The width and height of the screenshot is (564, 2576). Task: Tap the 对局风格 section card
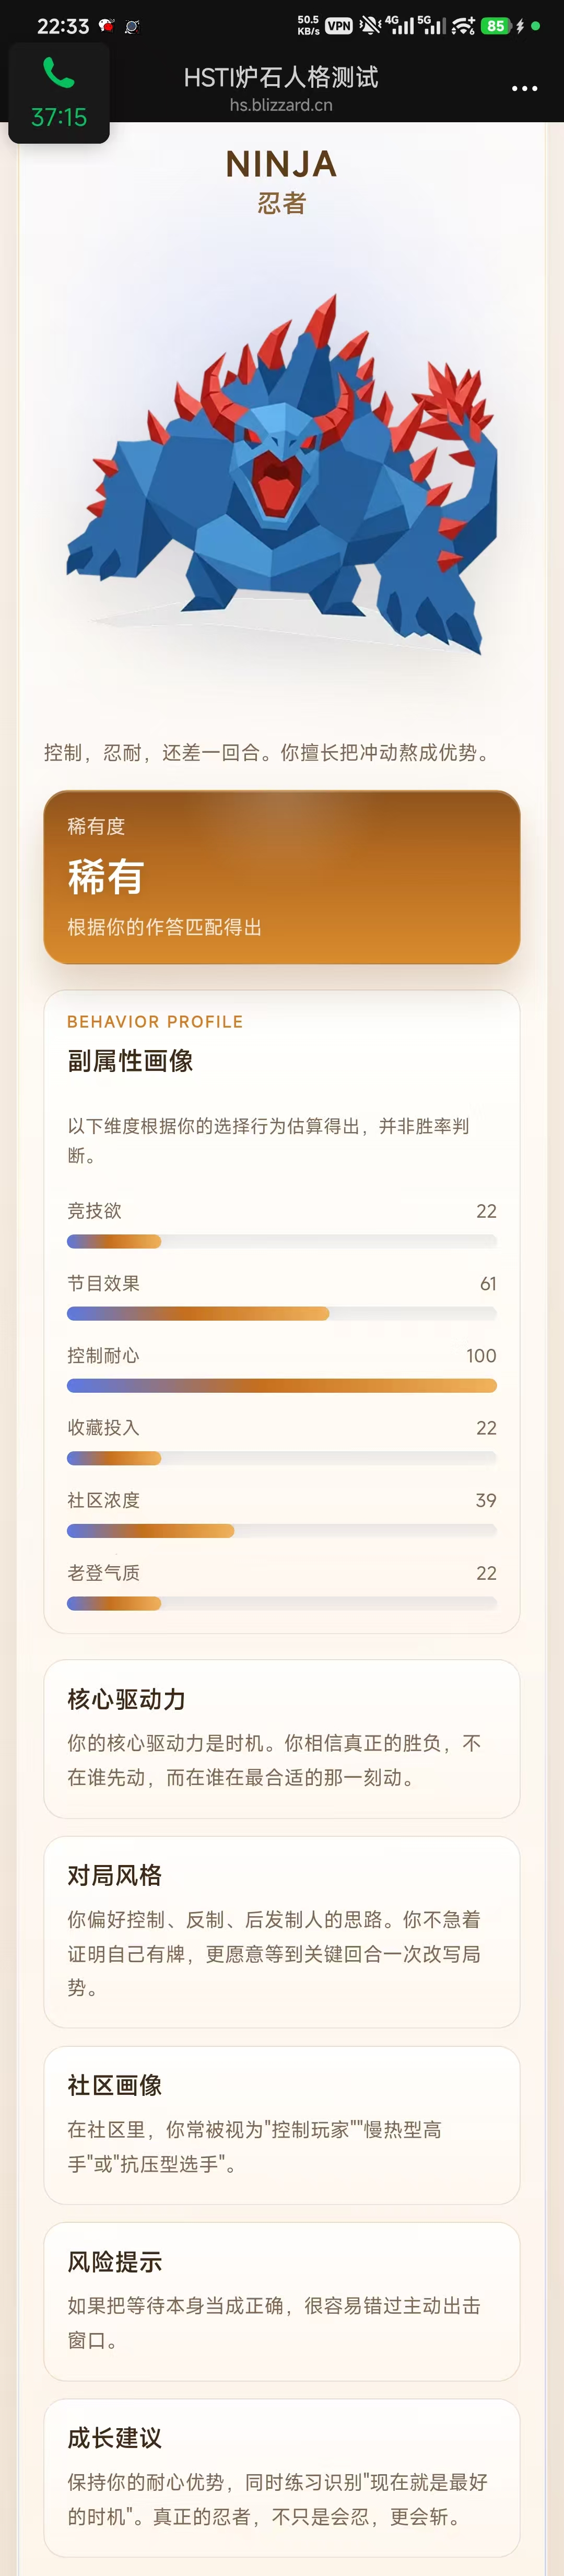[x=282, y=1931]
